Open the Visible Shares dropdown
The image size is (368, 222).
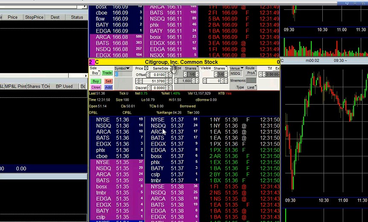point(220,68)
